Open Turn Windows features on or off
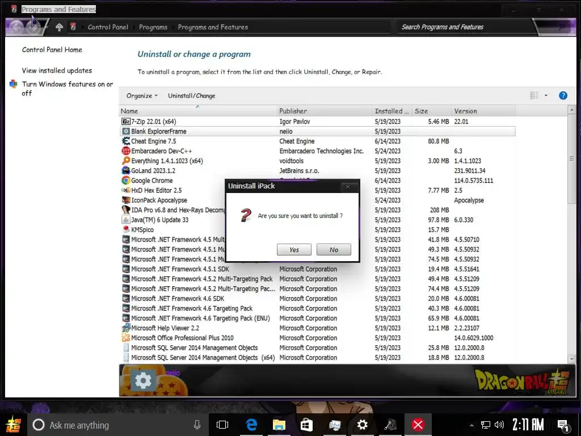 point(68,89)
